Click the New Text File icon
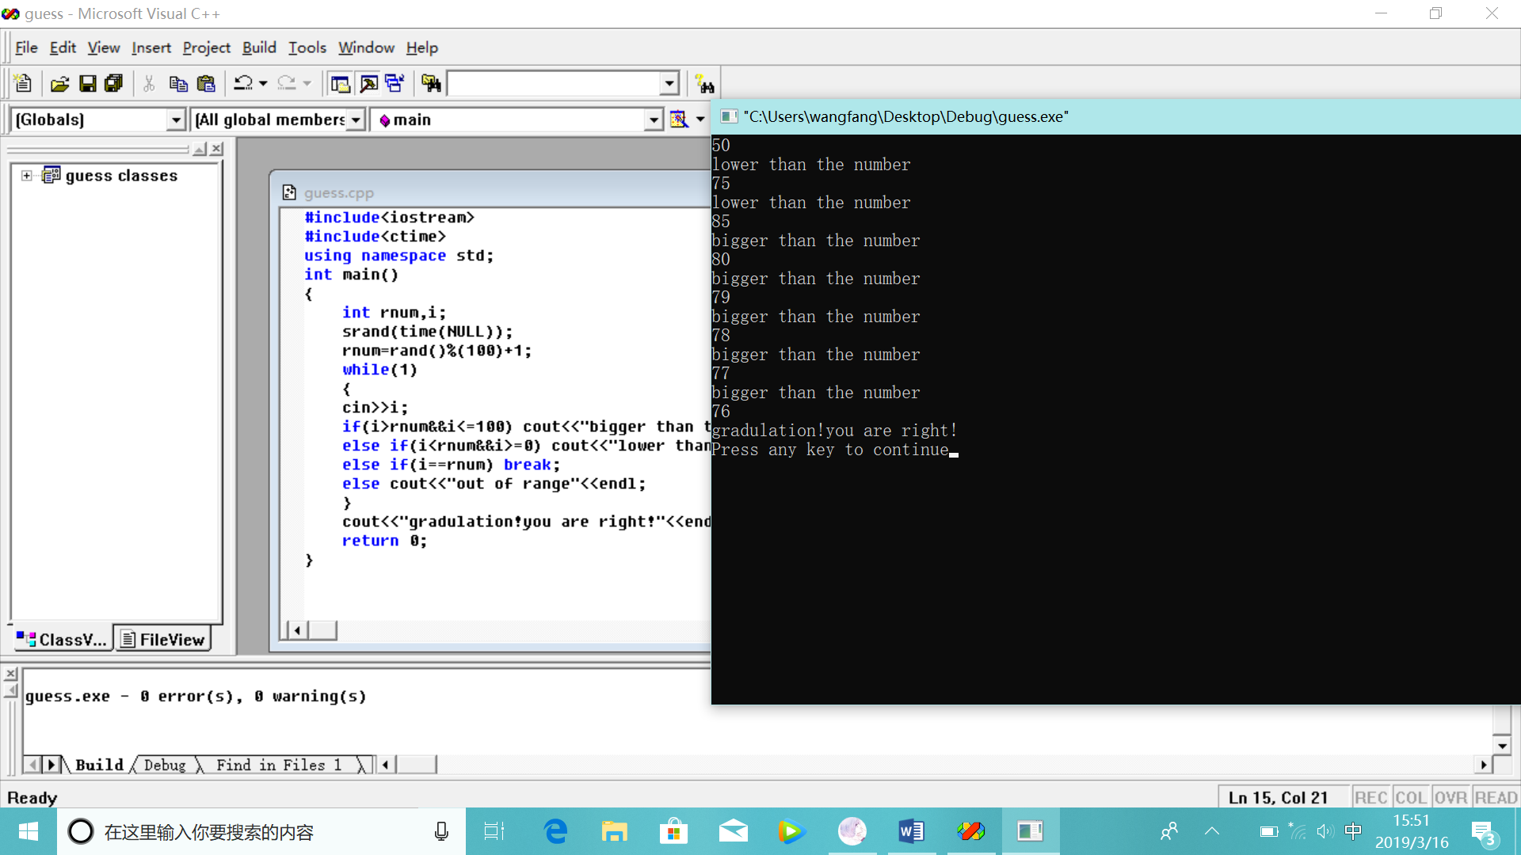 (23, 83)
